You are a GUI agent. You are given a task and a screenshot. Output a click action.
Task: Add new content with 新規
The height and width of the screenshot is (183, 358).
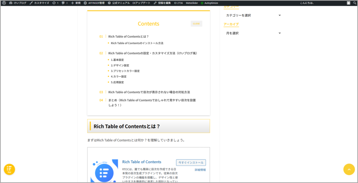tap(76, 3)
